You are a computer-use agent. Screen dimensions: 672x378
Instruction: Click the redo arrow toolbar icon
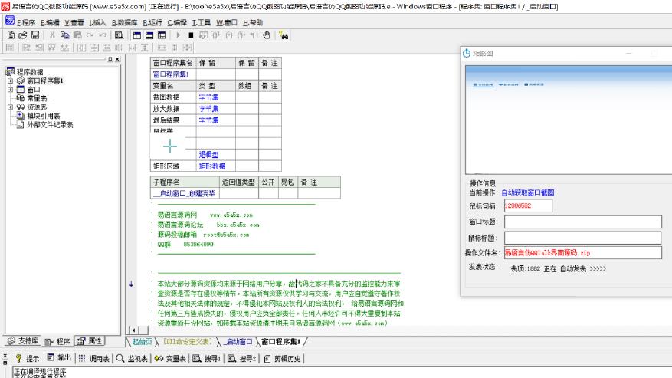90,35
